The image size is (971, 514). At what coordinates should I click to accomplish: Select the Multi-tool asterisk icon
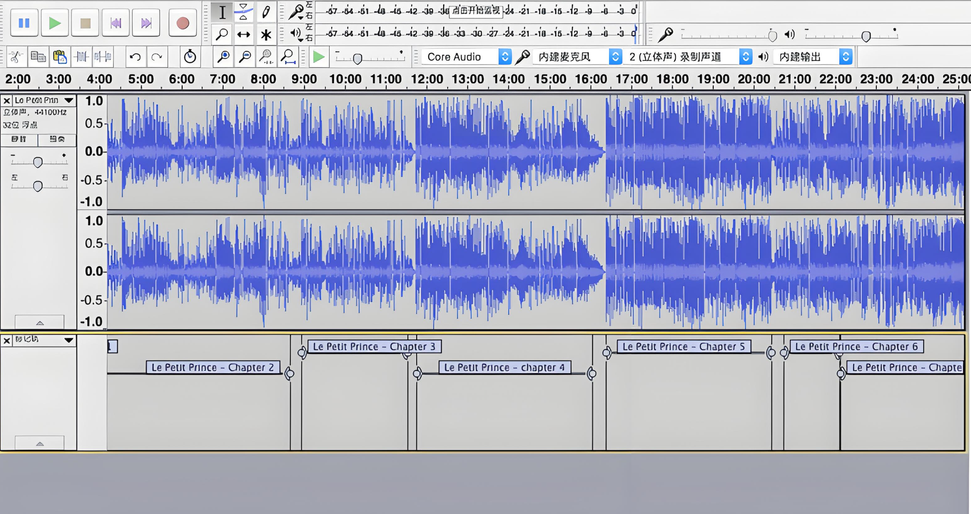pyautogui.click(x=266, y=35)
